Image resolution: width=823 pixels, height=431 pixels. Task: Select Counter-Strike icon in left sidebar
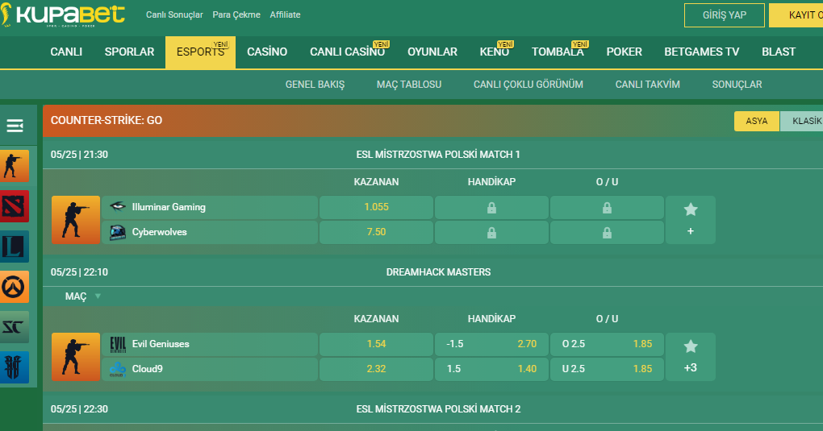(x=15, y=166)
